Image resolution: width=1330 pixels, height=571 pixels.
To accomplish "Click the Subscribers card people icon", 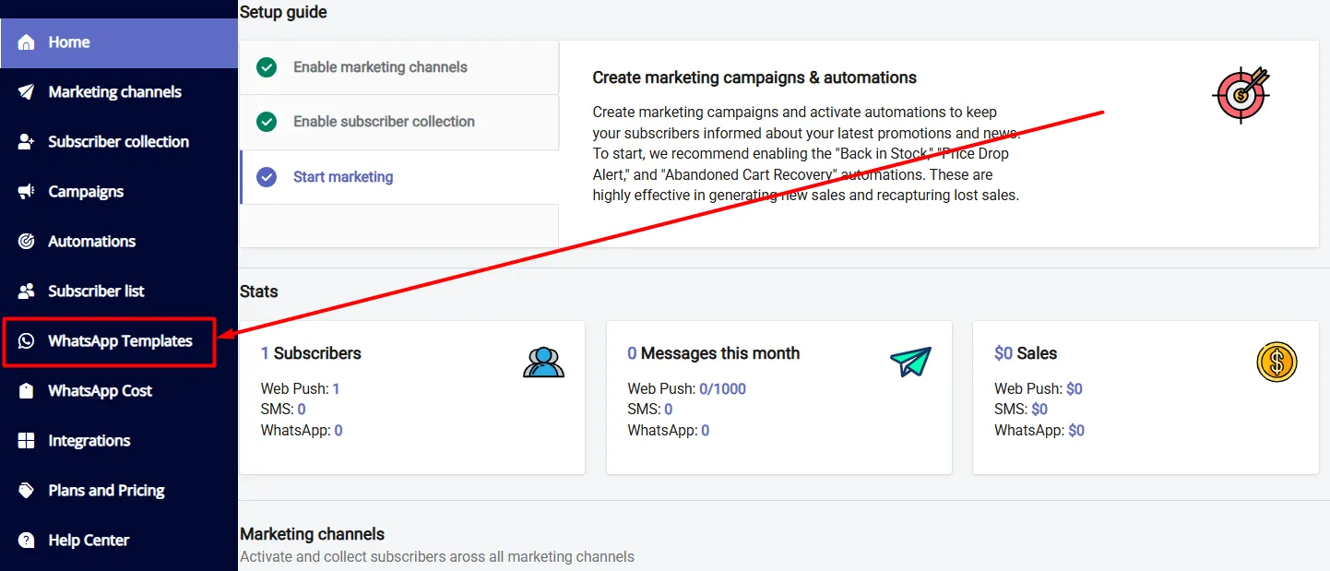I will coord(543,362).
